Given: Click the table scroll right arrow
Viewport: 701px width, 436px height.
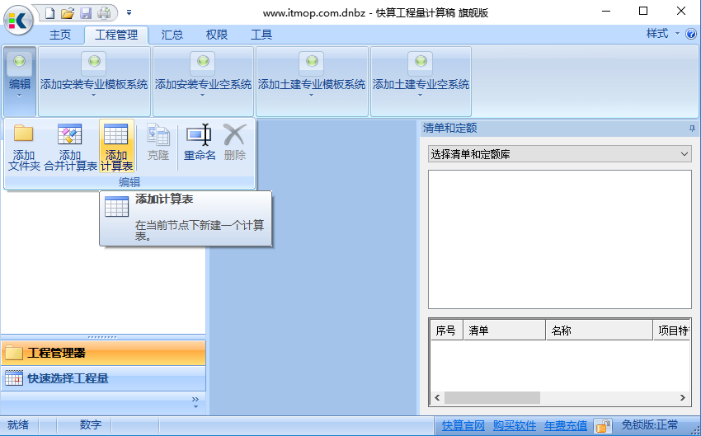Looking at the screenshot, I should click(x=683, y=397).
